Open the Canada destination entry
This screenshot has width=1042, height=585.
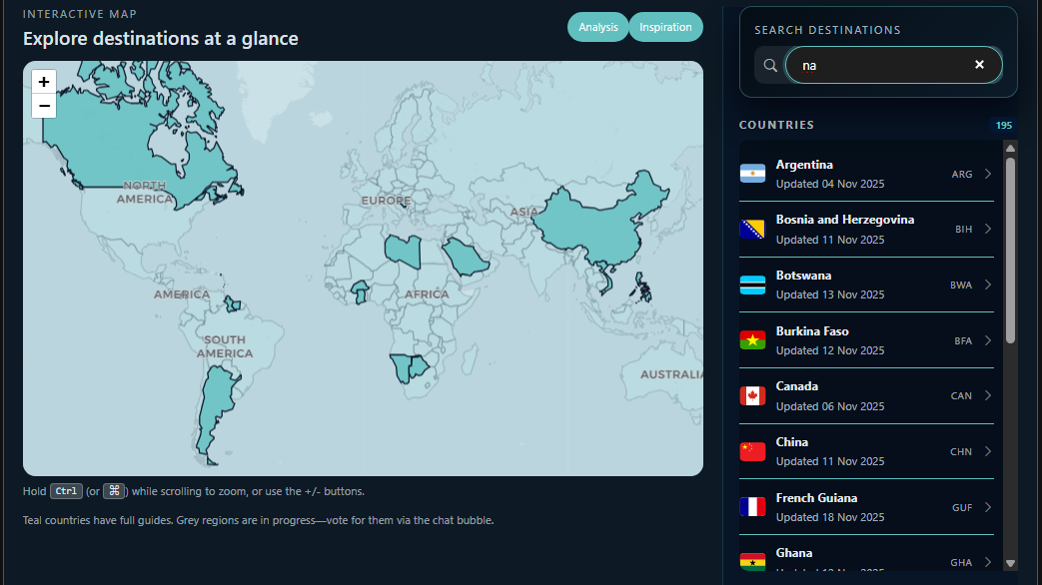tap(866, 395)
